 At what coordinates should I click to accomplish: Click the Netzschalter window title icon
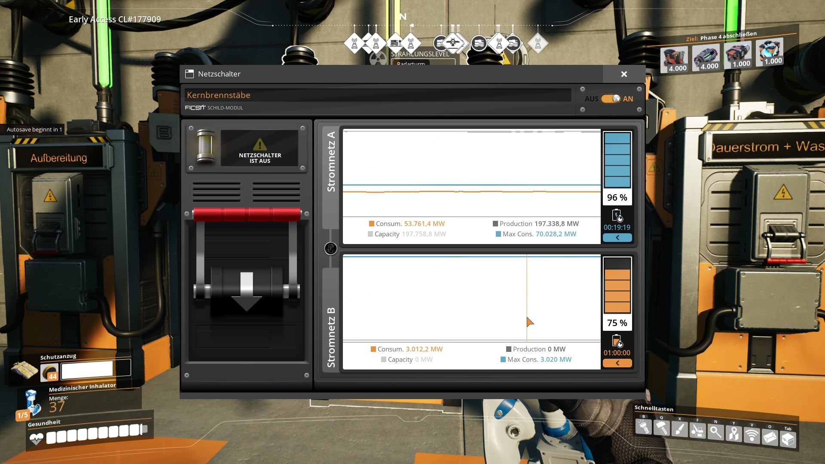point(189,74)
